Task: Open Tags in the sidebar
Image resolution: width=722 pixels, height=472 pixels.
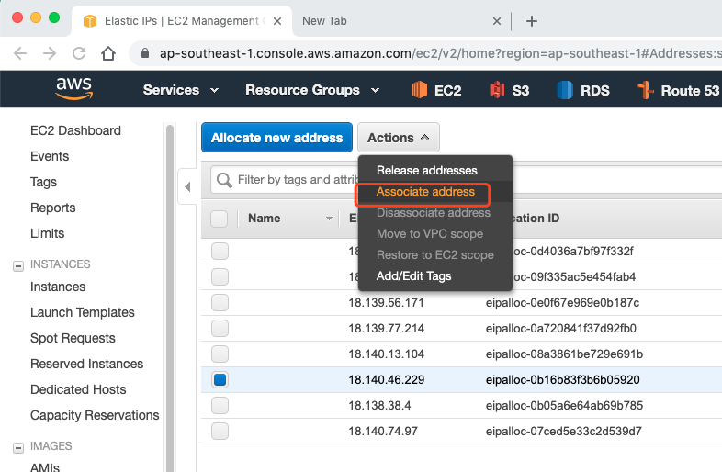Action: coord(43,183)
